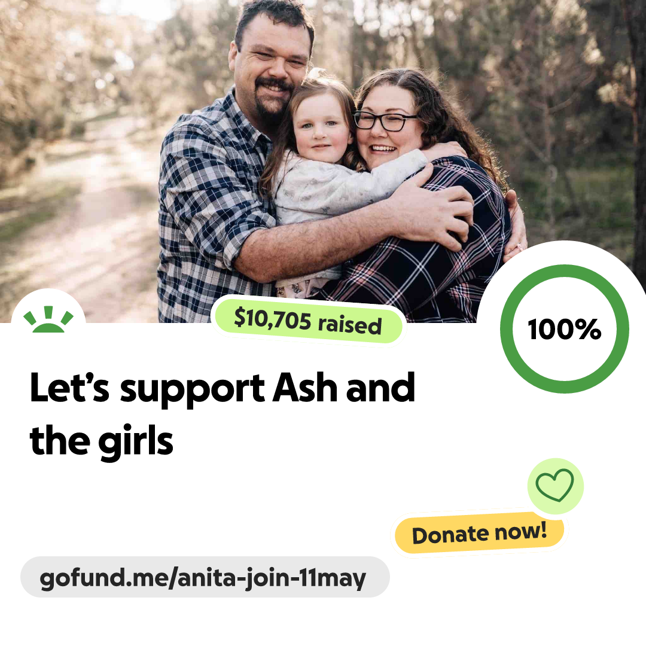Click the words 'the girls' in title
The width and height of the screenshot is (646, 646).
(101, 441)
